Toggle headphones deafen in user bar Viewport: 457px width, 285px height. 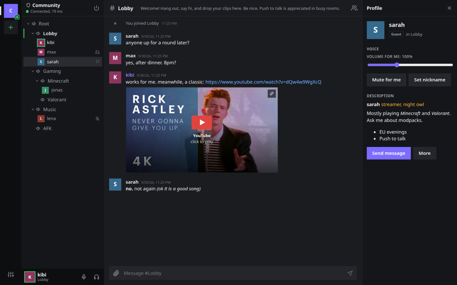click(96, 277)
